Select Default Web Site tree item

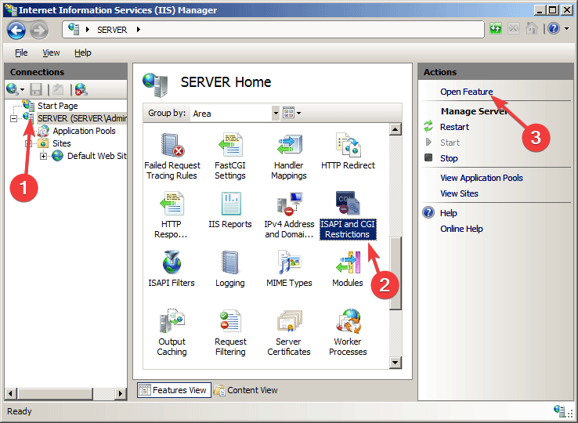point(96,156)
